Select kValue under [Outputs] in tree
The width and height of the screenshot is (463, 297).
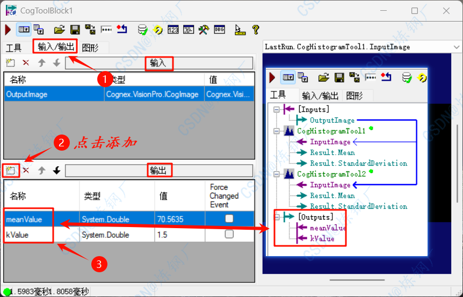coord(322,238)
